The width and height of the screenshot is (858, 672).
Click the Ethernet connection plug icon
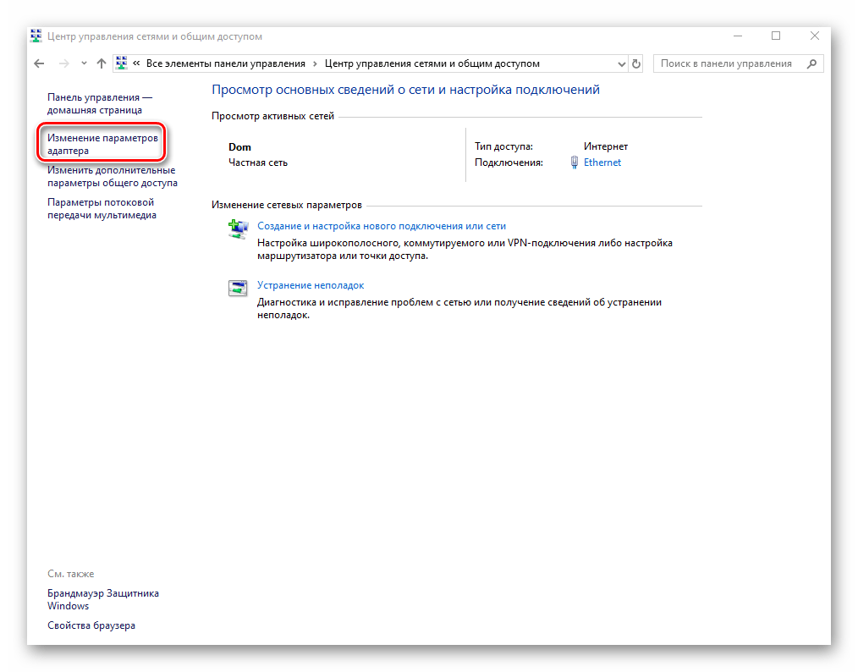click(575, 162)
